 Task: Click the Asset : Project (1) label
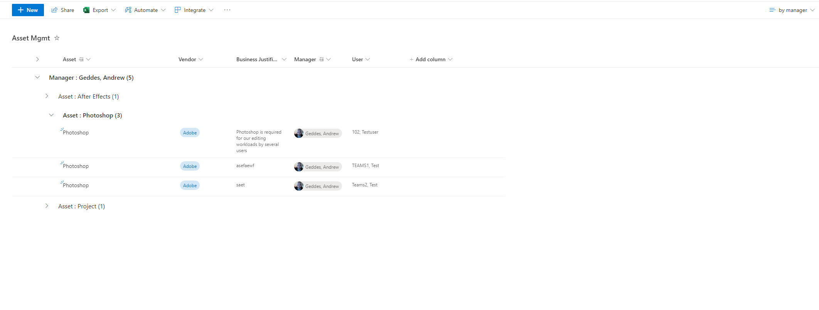82,206
